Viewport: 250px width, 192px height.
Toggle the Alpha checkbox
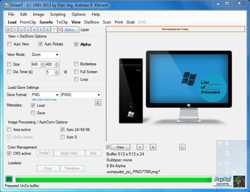coord(76,44)
